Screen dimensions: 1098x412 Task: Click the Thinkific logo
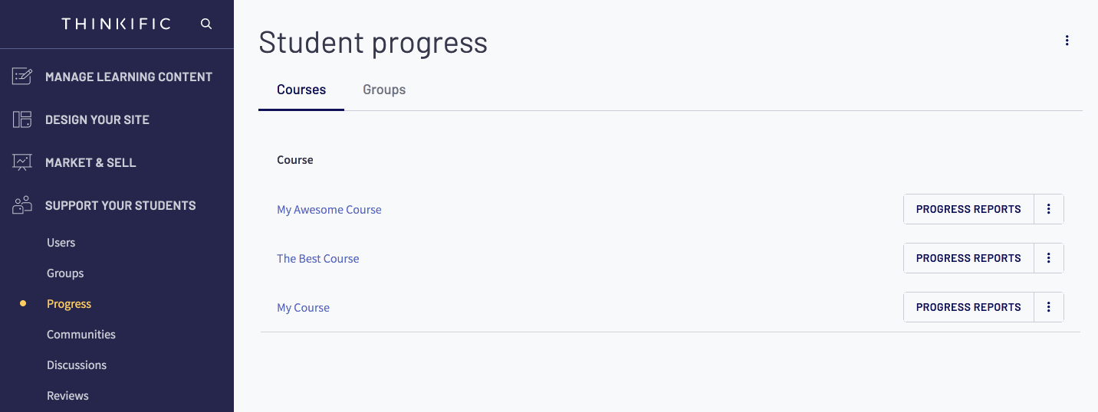point(116,24)
